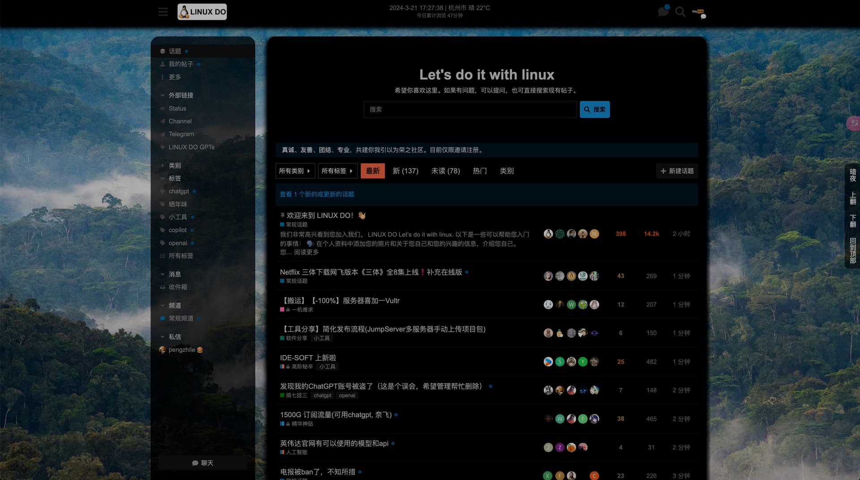Select the 最新 tab
860x480 pixels.
[x=373, y=171]
